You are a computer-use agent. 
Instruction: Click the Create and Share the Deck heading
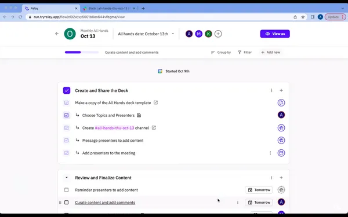coord(101,91)
